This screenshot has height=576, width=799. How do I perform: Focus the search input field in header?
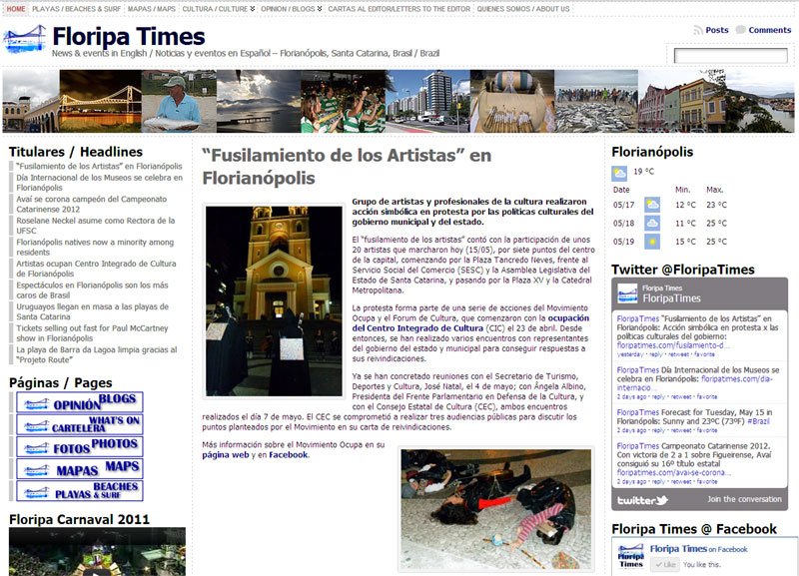click(x=731, y=56)
